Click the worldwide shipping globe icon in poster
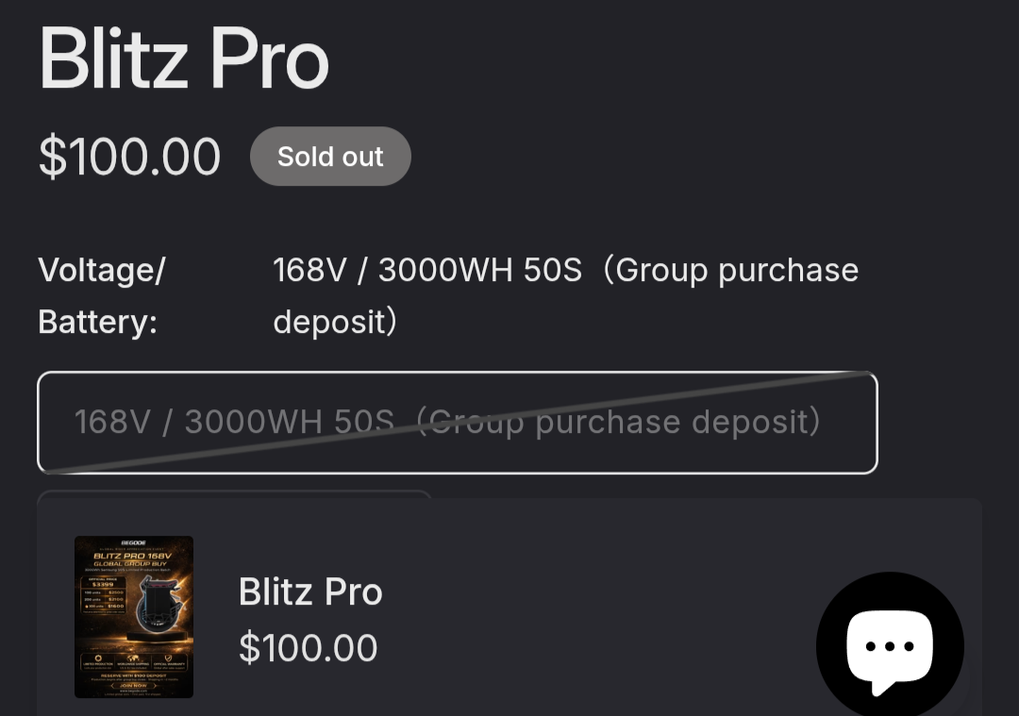 coord(134,658)
